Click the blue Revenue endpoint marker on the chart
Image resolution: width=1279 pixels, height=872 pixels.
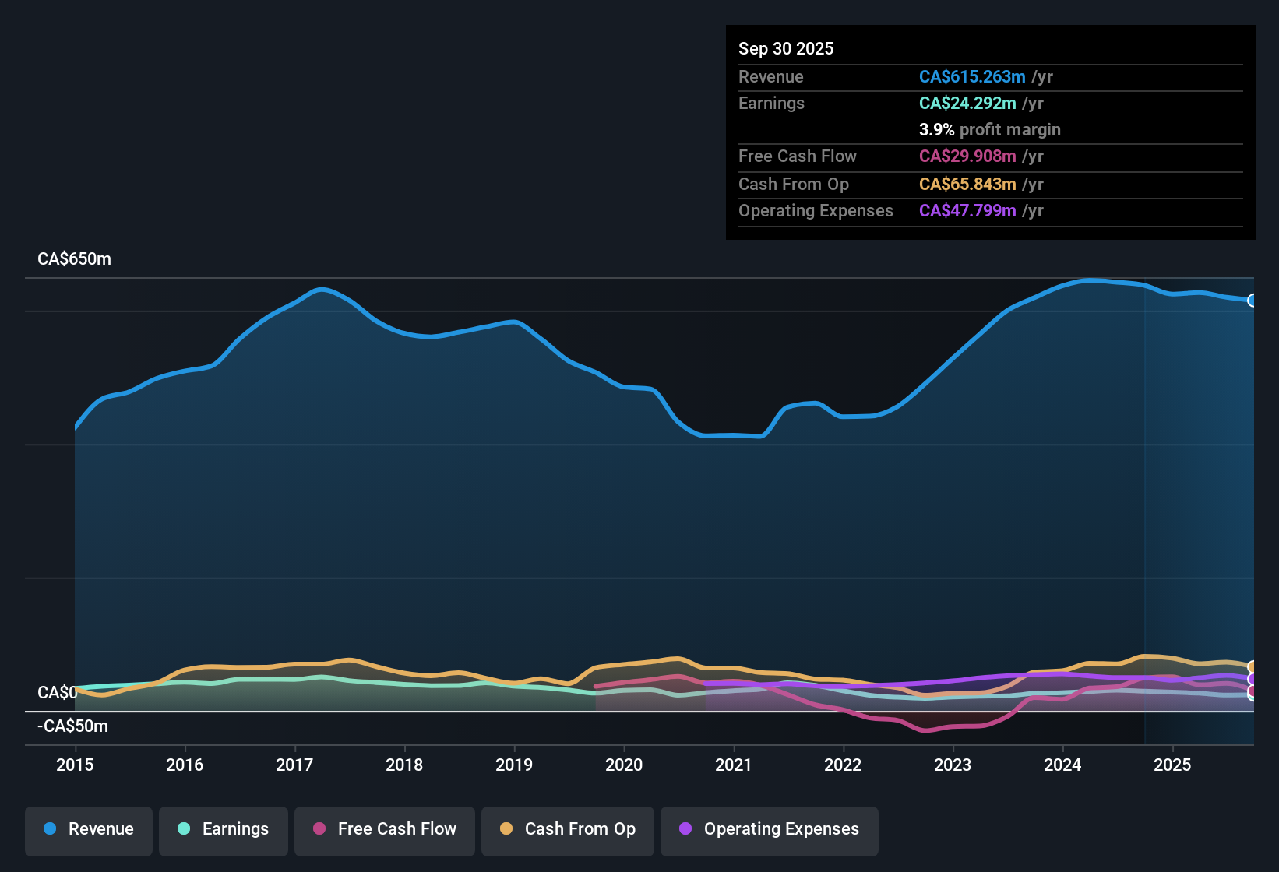[x=1252, y=300]
